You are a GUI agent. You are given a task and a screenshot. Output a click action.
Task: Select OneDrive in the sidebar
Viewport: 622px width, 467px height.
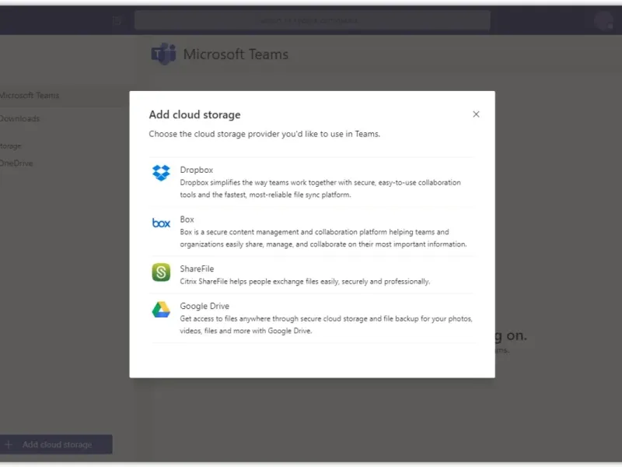(x=16, y=163)
